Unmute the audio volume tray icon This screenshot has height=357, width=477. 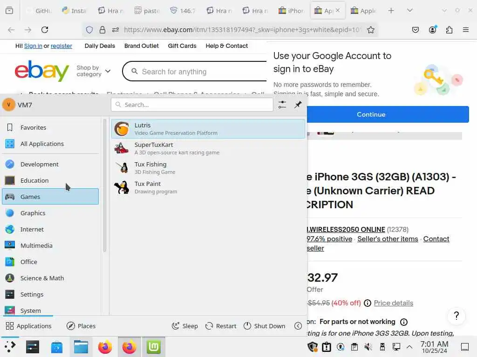(x=368, y=347)
